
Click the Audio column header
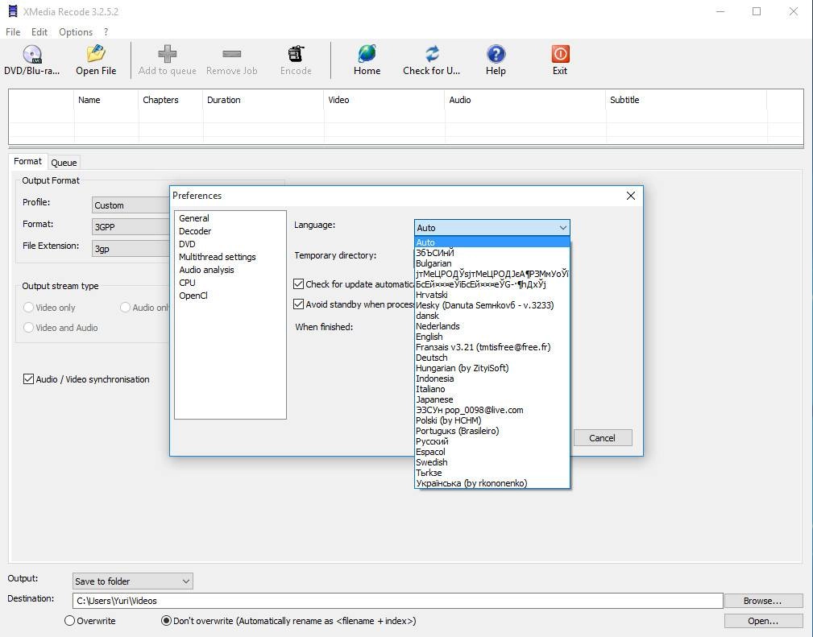tap(525, 100)
